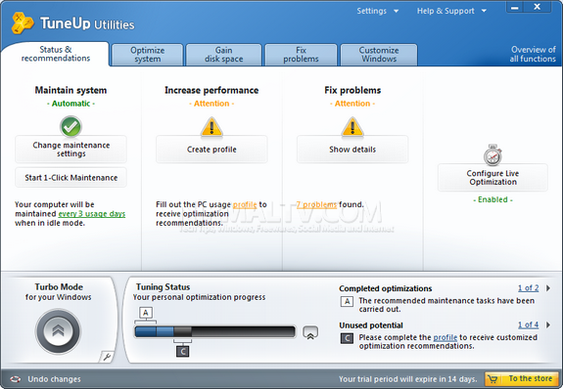This screenshot has width=563, height=389.
Task: Open the 'every 3 usage days' link
Action: pos(92,214)
